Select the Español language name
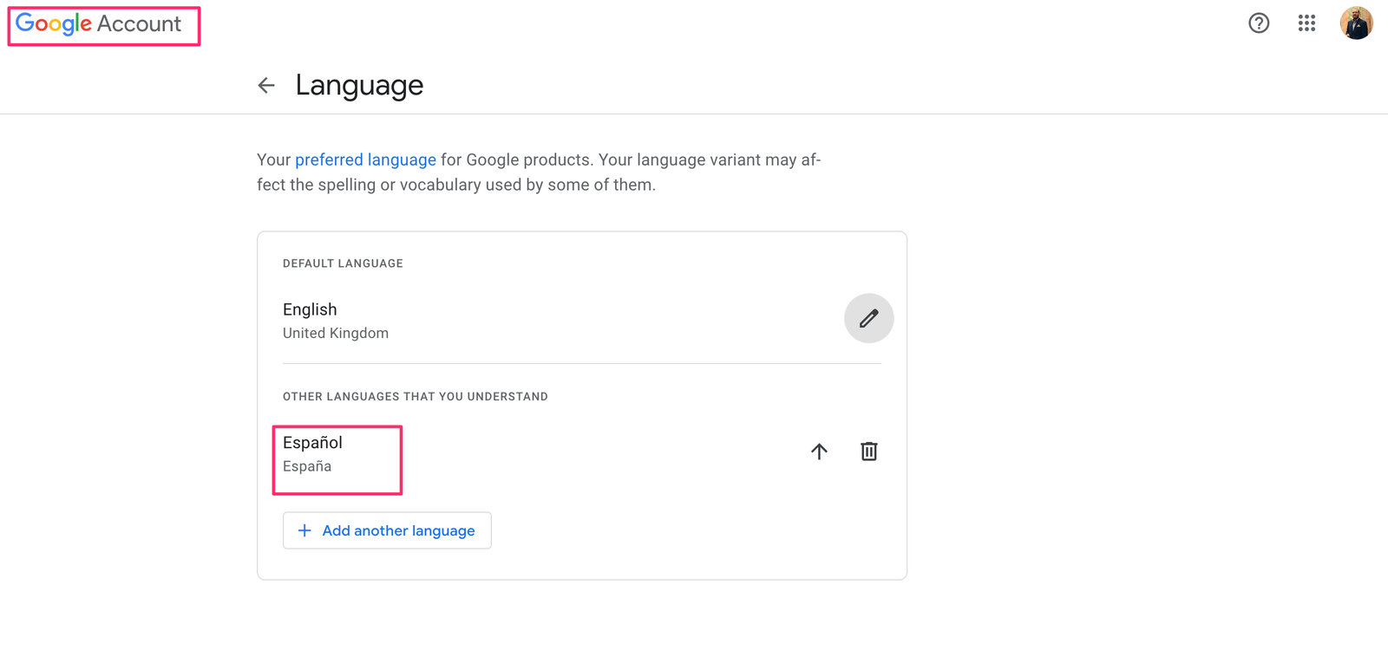Image resolution: width=1388 pixels, height=650 pixels. tap(312, 443)
